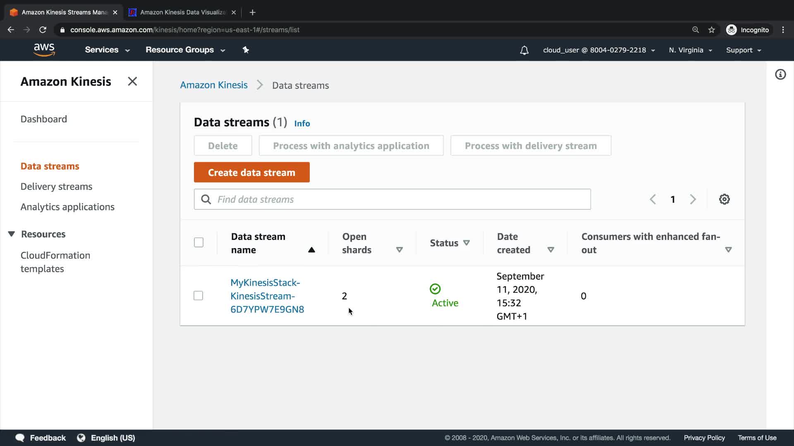
Task: Click the AWS logo home icon
Action: tap(44, 50)
